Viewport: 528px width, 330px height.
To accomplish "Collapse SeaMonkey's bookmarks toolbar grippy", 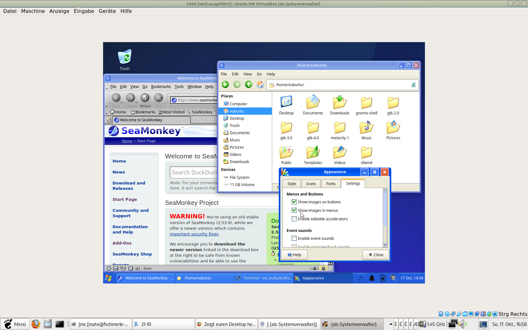I will click(x=107, y=112).
